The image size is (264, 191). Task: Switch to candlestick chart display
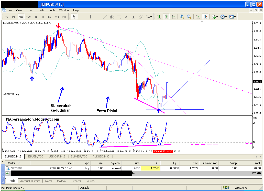[166, 17]
